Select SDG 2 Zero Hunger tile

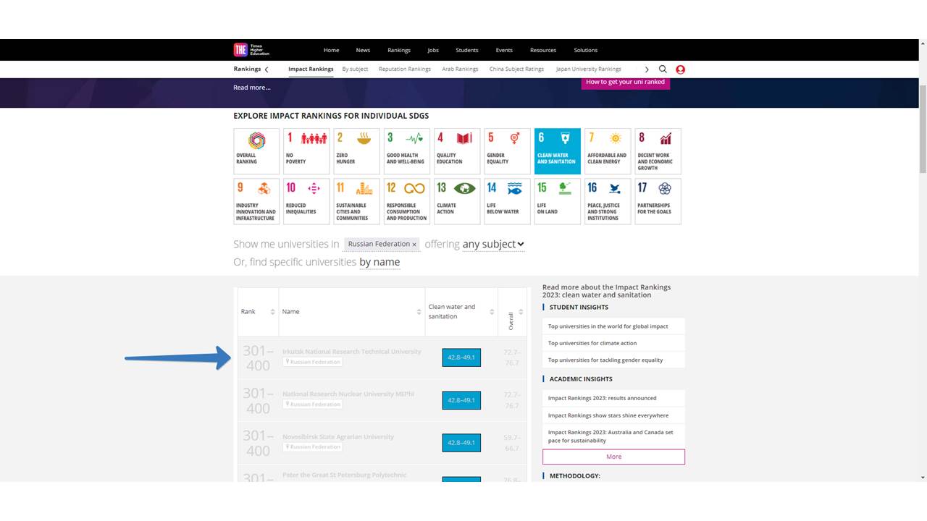point(356,151)
